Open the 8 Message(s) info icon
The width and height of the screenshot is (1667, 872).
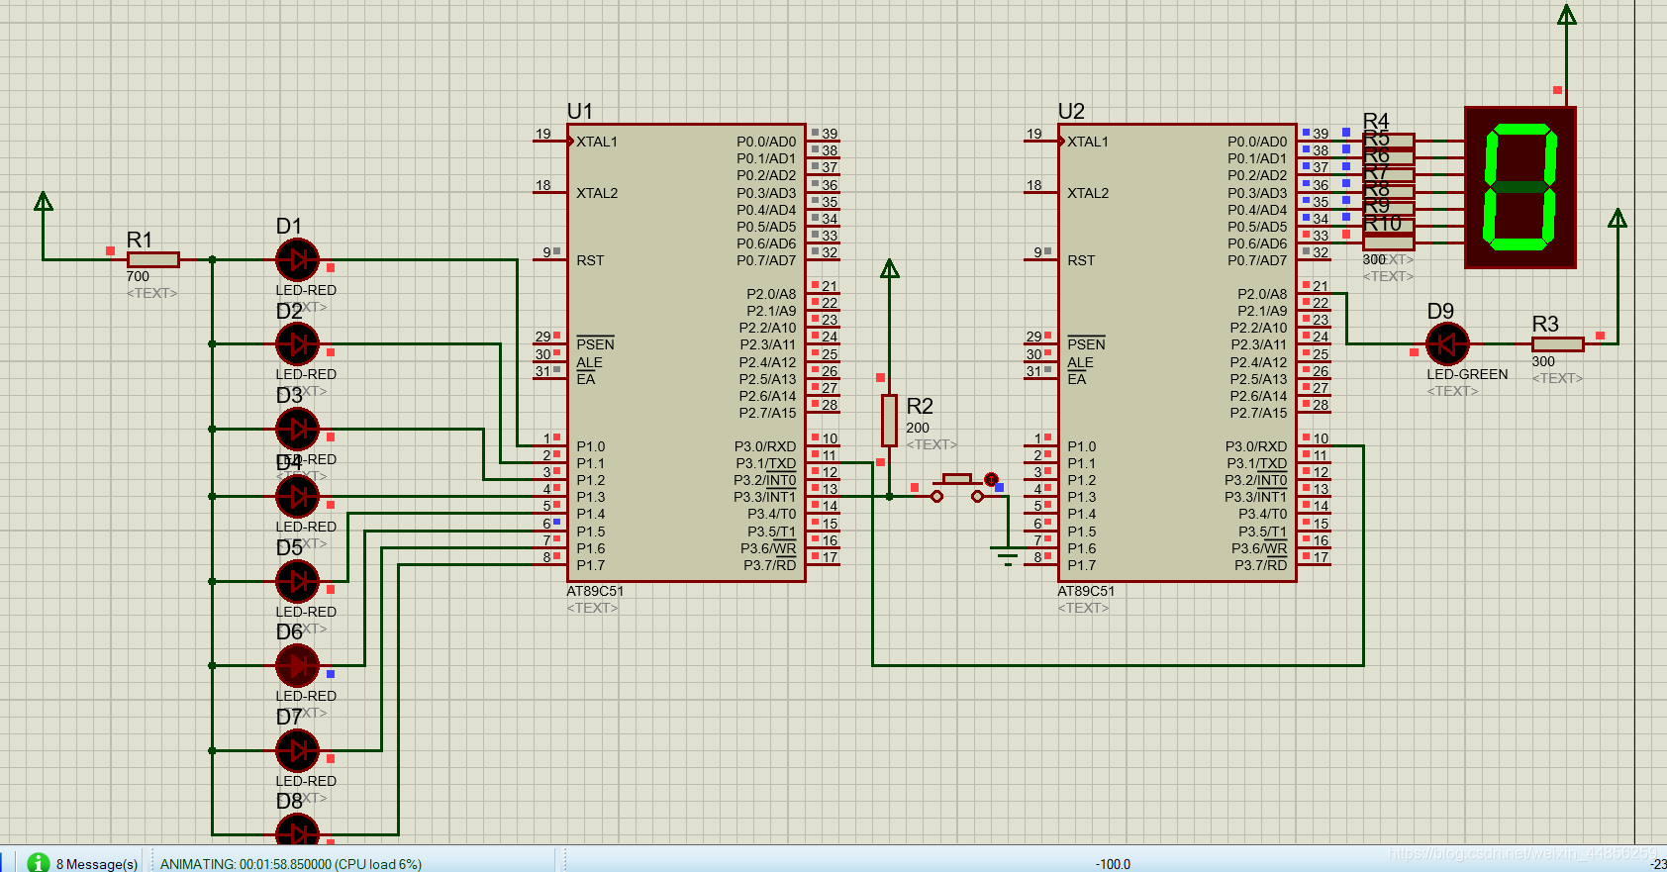[x=39, y=862]
